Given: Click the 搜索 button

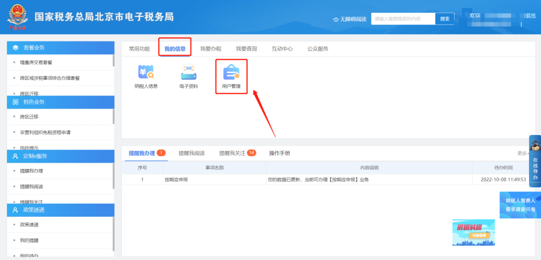Looking at the screenshot, I should pyautogui.click(x=445, y=19).
